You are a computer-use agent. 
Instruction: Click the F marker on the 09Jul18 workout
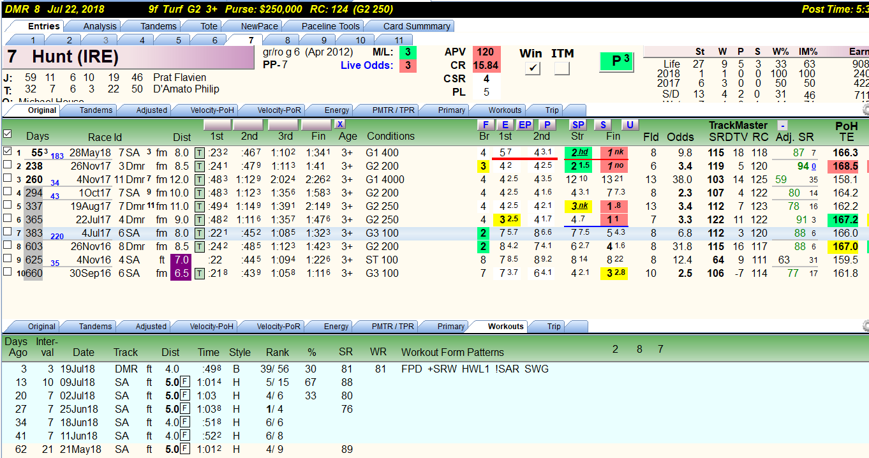coord(184,382)
